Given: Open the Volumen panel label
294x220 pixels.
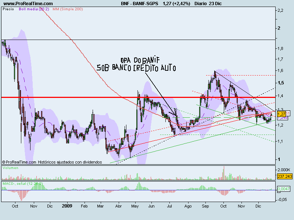Looking at the screenshot, I should pyautogui.click(x=10, y=168).
